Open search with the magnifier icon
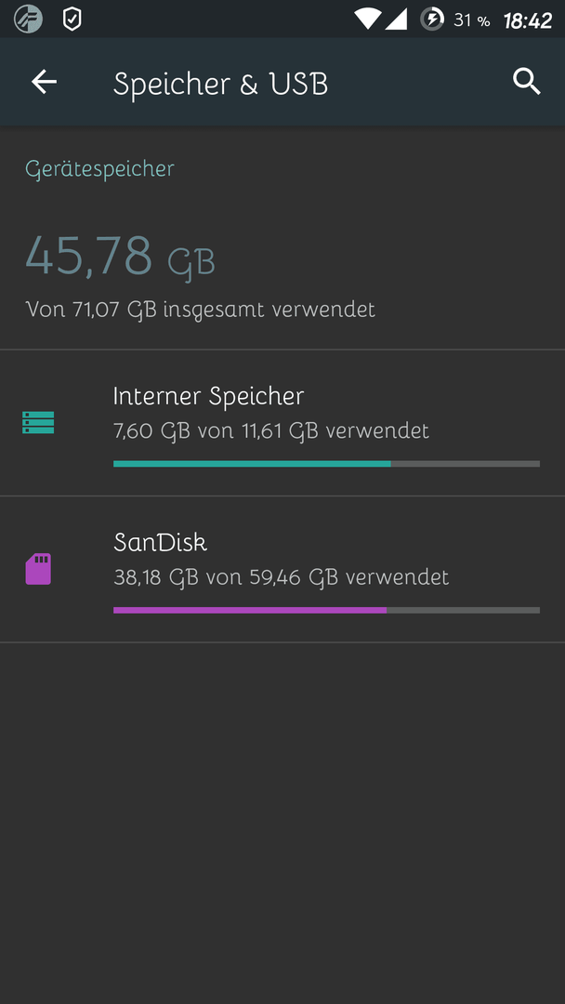This screenshot has height=1004, width=565. pos(527,82)
